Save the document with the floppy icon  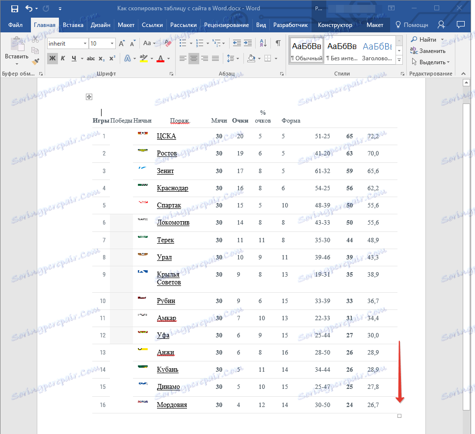pos(15,8)
